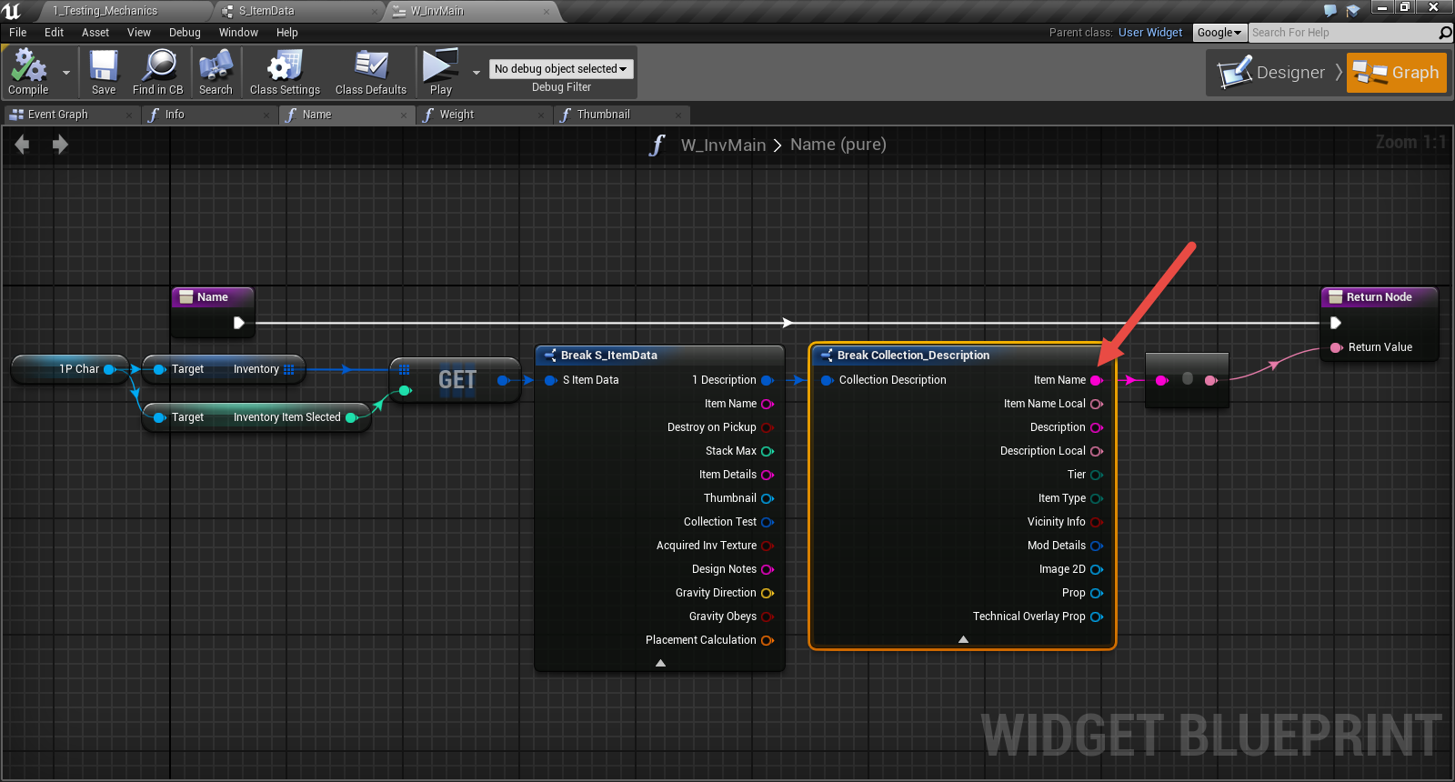Find in Content Browser
The width and height of the screenshot is (1455, 782).
(158, 72)
